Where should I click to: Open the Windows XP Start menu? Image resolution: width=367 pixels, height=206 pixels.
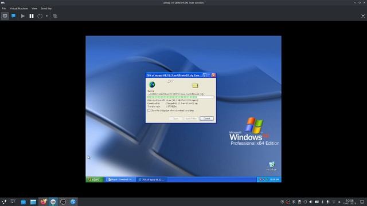[94, 179]
